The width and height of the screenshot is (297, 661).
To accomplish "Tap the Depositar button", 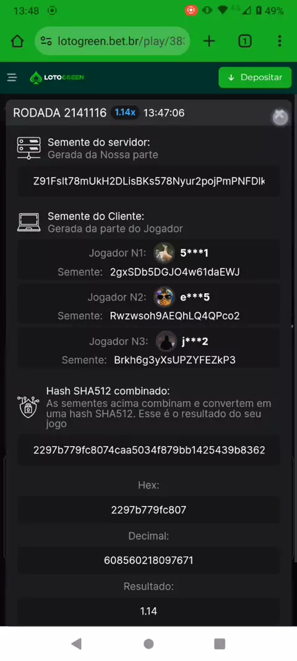I will point(255,77).
